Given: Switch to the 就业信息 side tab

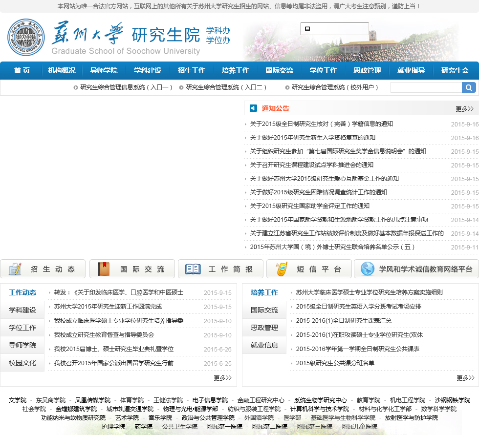Looking at the screenshot, I should pos(264,345).
